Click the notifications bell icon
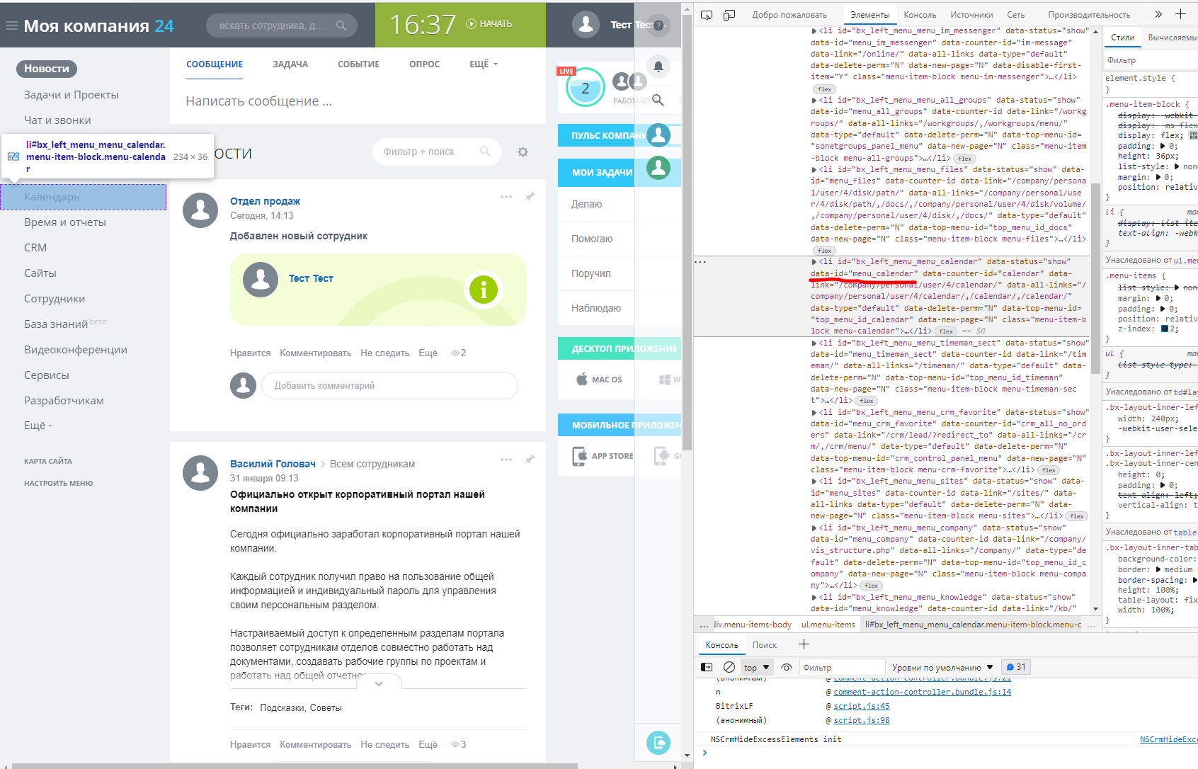The height and width of the screenshot is (769, 1198). pos(658,67)
